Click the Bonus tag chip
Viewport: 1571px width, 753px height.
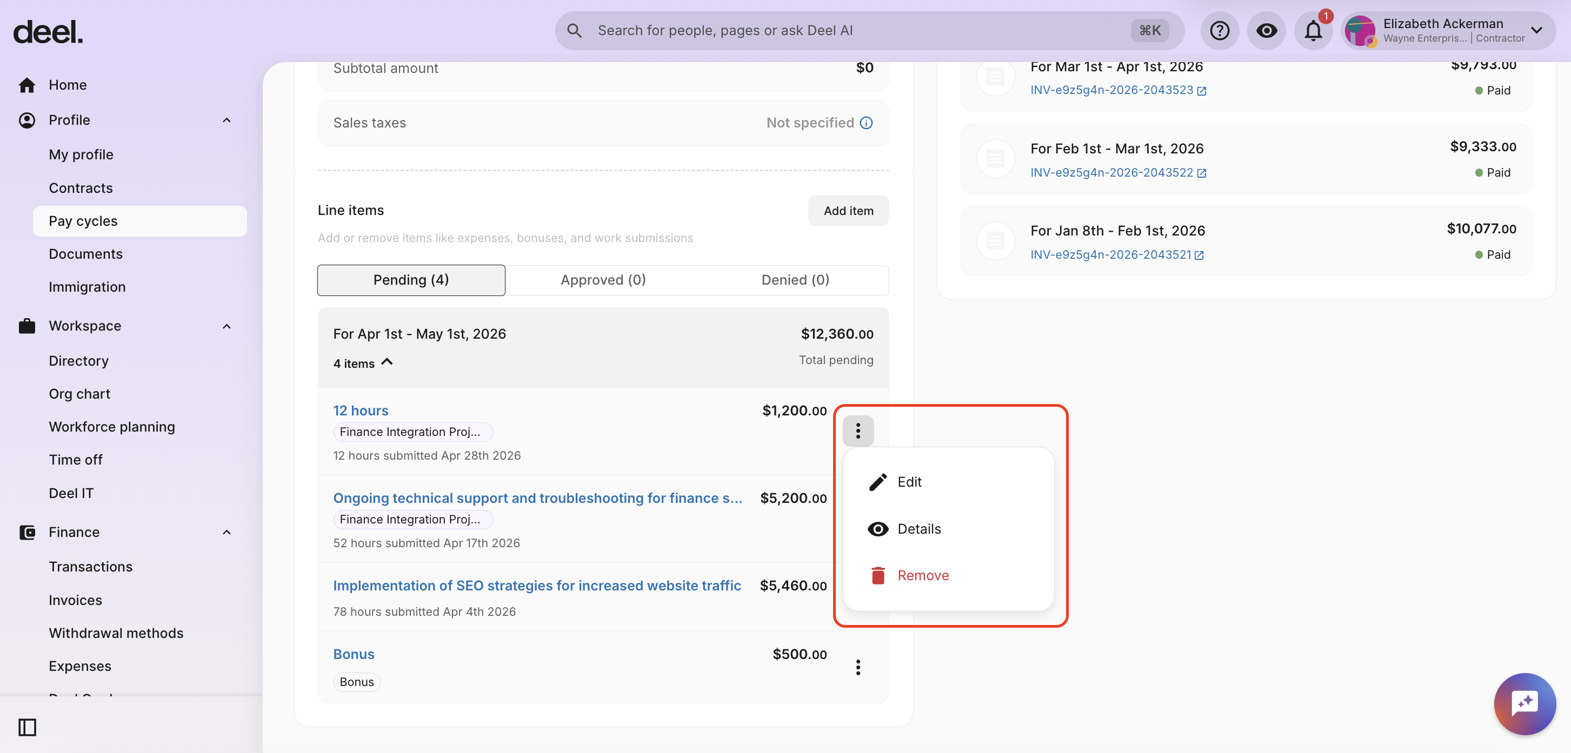click(x=357, y=682)
